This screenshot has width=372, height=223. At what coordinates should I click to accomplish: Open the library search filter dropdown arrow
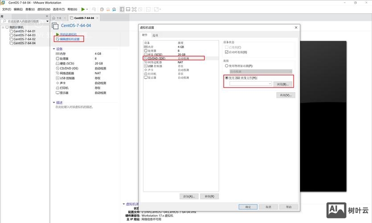(x=48, y=21)
